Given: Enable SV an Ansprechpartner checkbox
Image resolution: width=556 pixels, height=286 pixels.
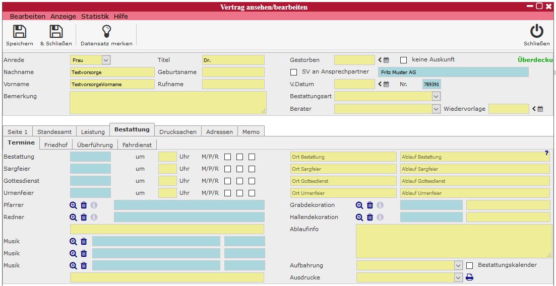Looking at the screenshot, I should coord(294,72).
